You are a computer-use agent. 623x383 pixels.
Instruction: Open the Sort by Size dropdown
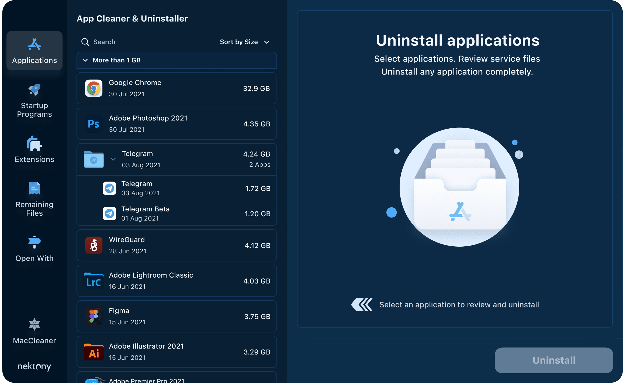coord(245,42)
